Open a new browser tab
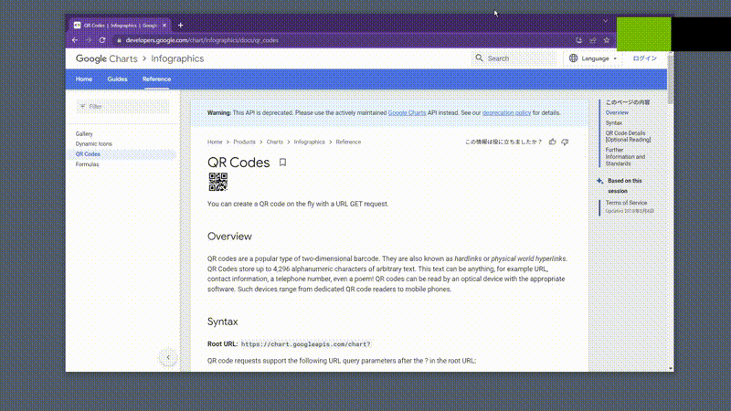The image size is (731, 411). click(x=180, y=26)
